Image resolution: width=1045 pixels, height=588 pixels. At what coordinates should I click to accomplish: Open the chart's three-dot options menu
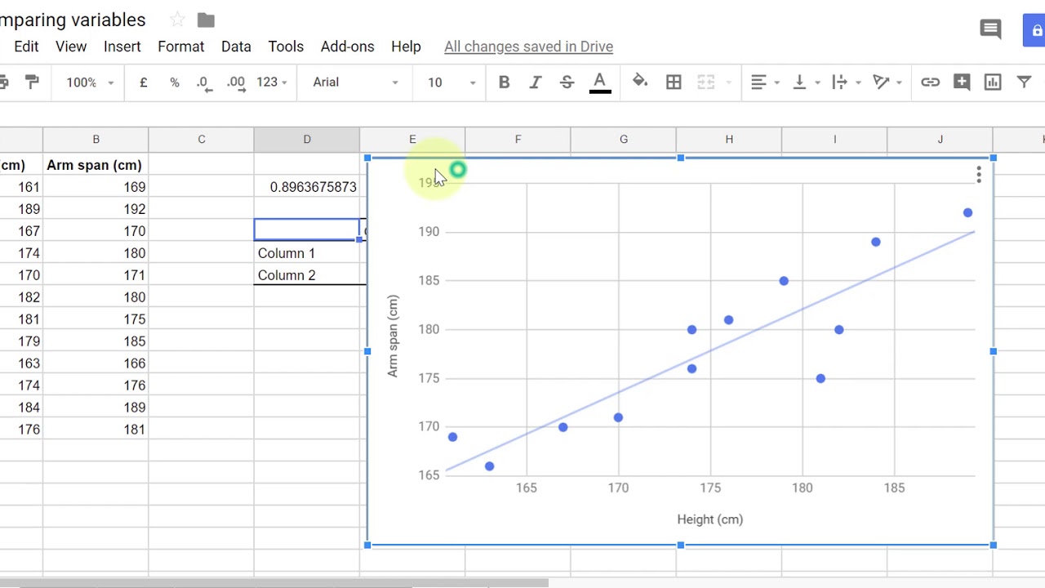pyautogui.click(x=978, y=174)
